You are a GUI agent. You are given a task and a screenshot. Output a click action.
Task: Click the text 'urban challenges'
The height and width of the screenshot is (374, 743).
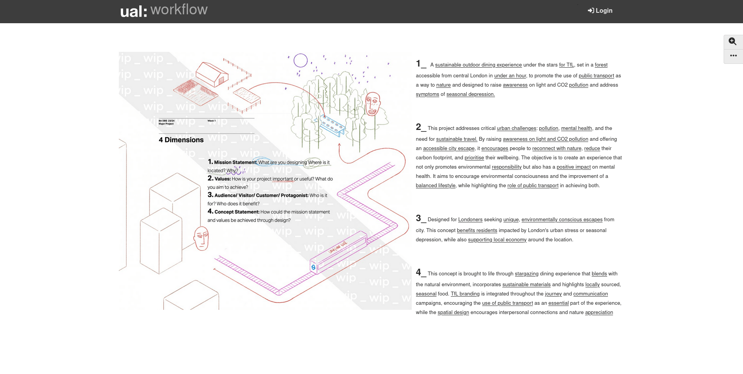point(517,128)
